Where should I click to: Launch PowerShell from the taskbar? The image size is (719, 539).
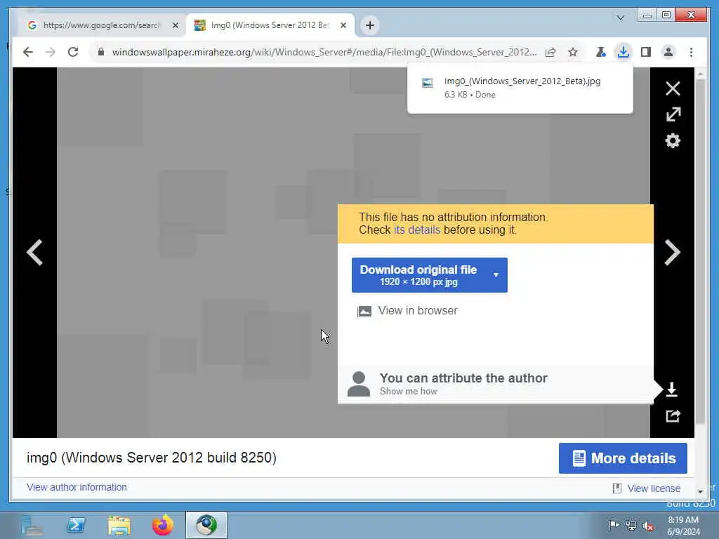(x=76, y=525)
